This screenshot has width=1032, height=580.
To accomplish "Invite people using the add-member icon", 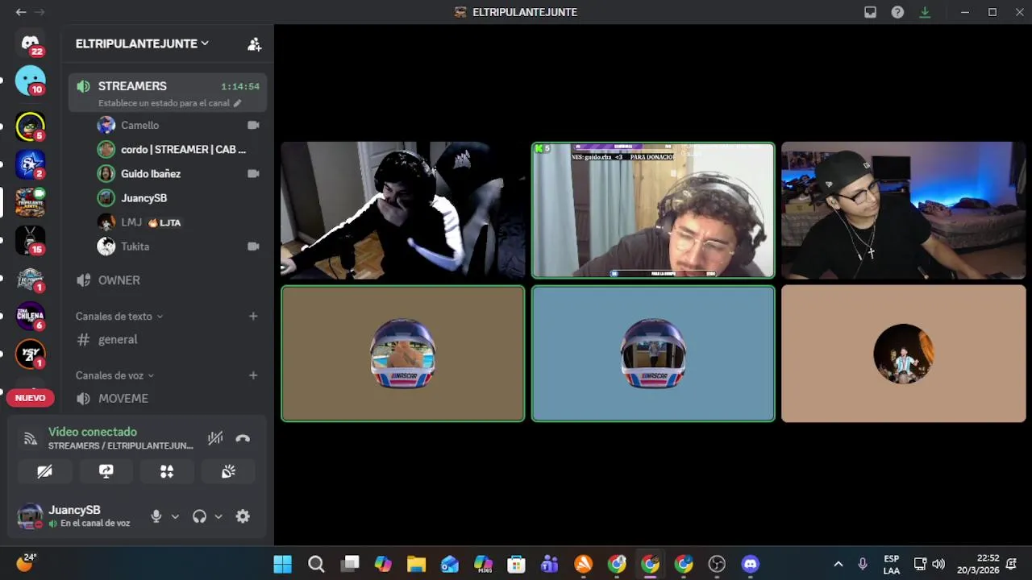I will click(x=254, y=44).
